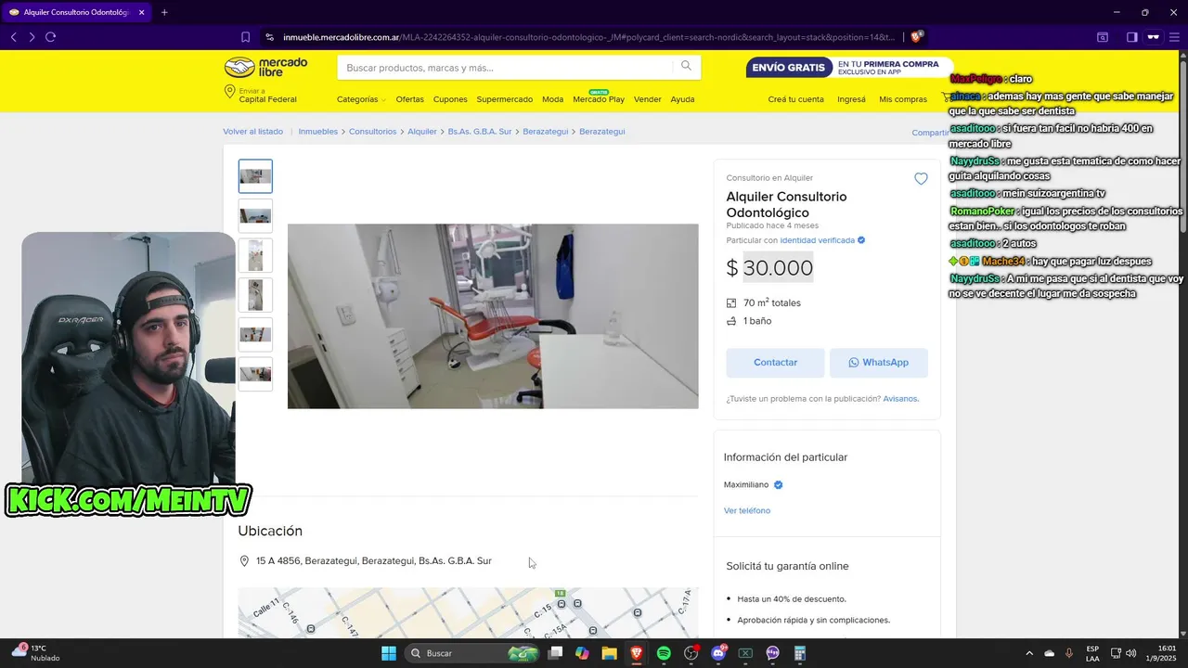Expand the Categorías dropdown
Screen dimensions: 1188x668
click(361, 99)
